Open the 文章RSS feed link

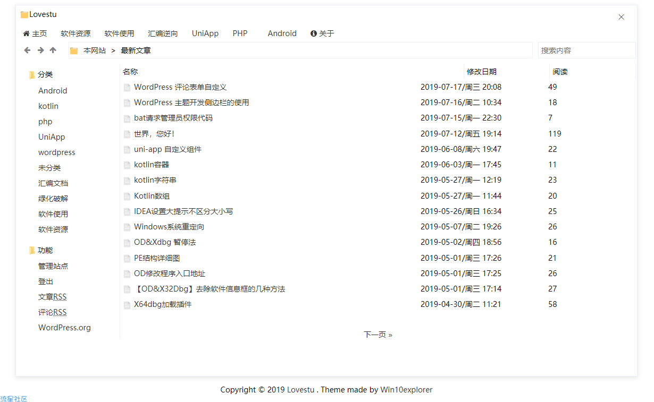click(x=53, y=297)
